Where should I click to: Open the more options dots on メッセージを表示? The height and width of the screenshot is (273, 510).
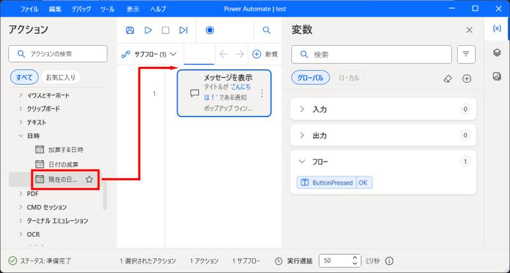pyautogui.click(x=262, y=94)
